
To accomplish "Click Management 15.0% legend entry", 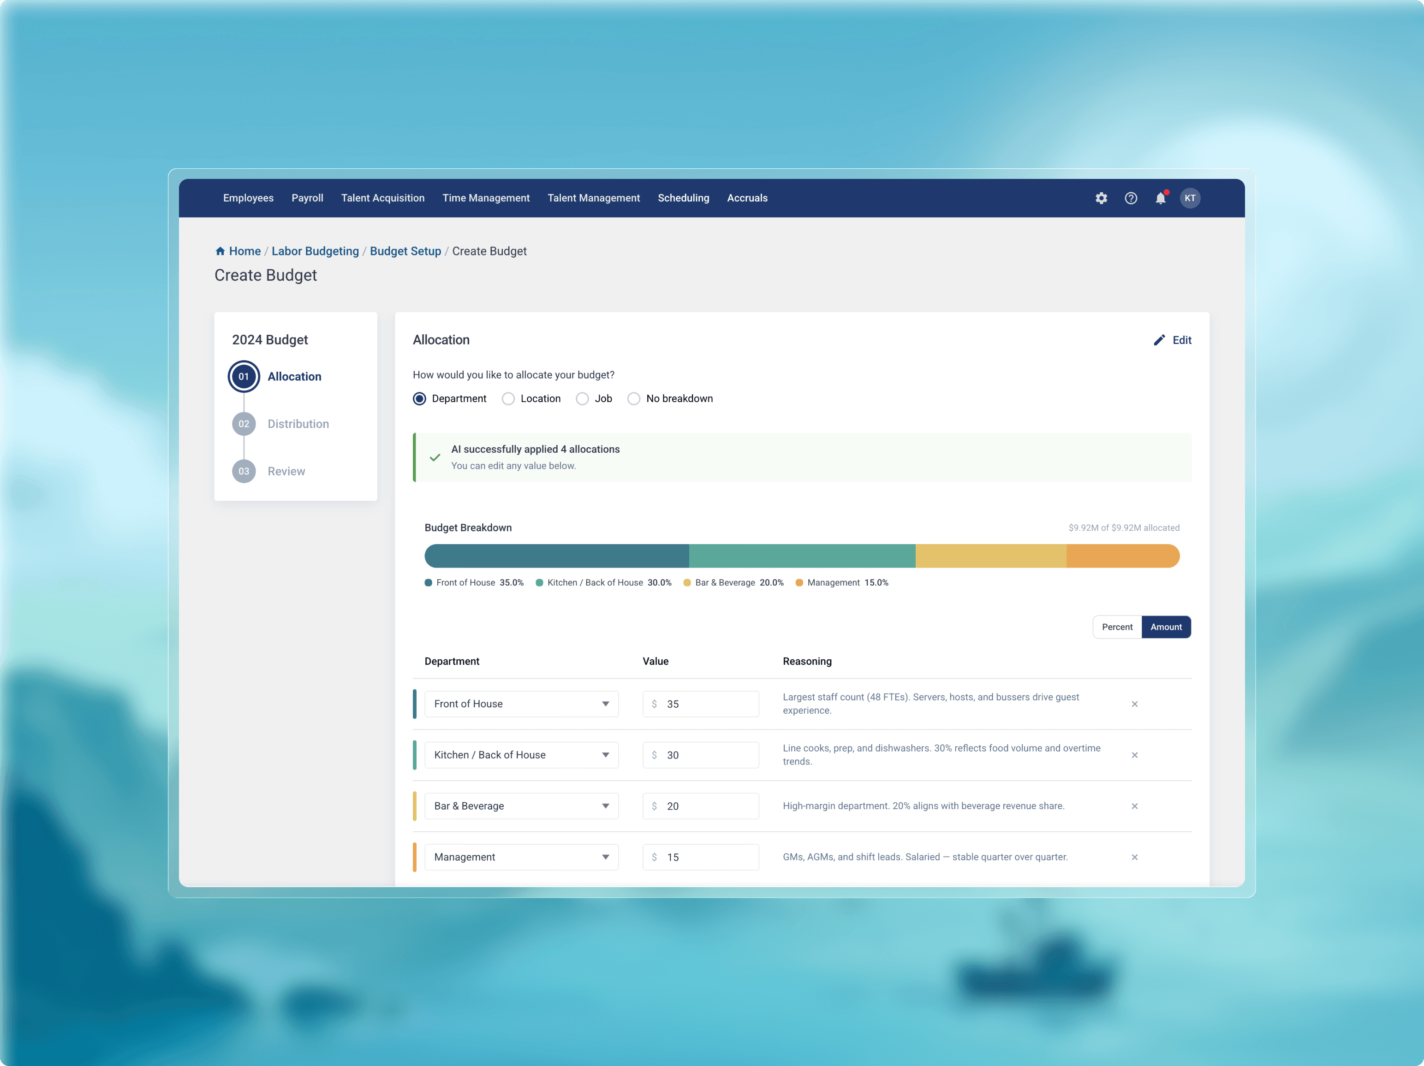I will (842, 582).
